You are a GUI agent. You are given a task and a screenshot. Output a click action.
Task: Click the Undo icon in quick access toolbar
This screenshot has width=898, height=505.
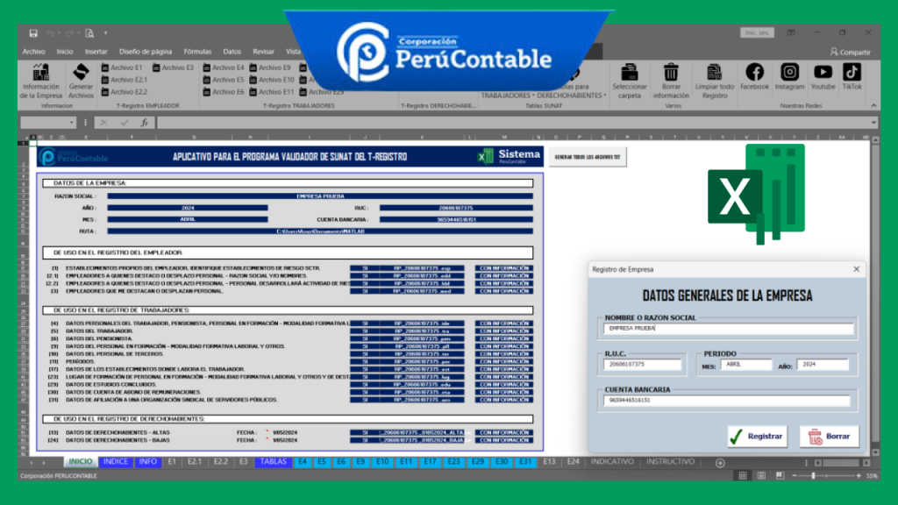point(50,33)
